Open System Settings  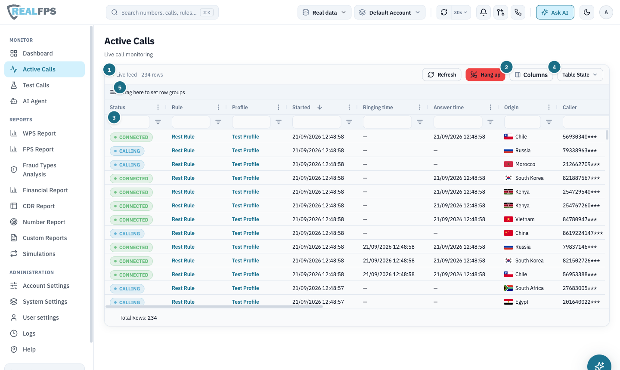point(44,302)
